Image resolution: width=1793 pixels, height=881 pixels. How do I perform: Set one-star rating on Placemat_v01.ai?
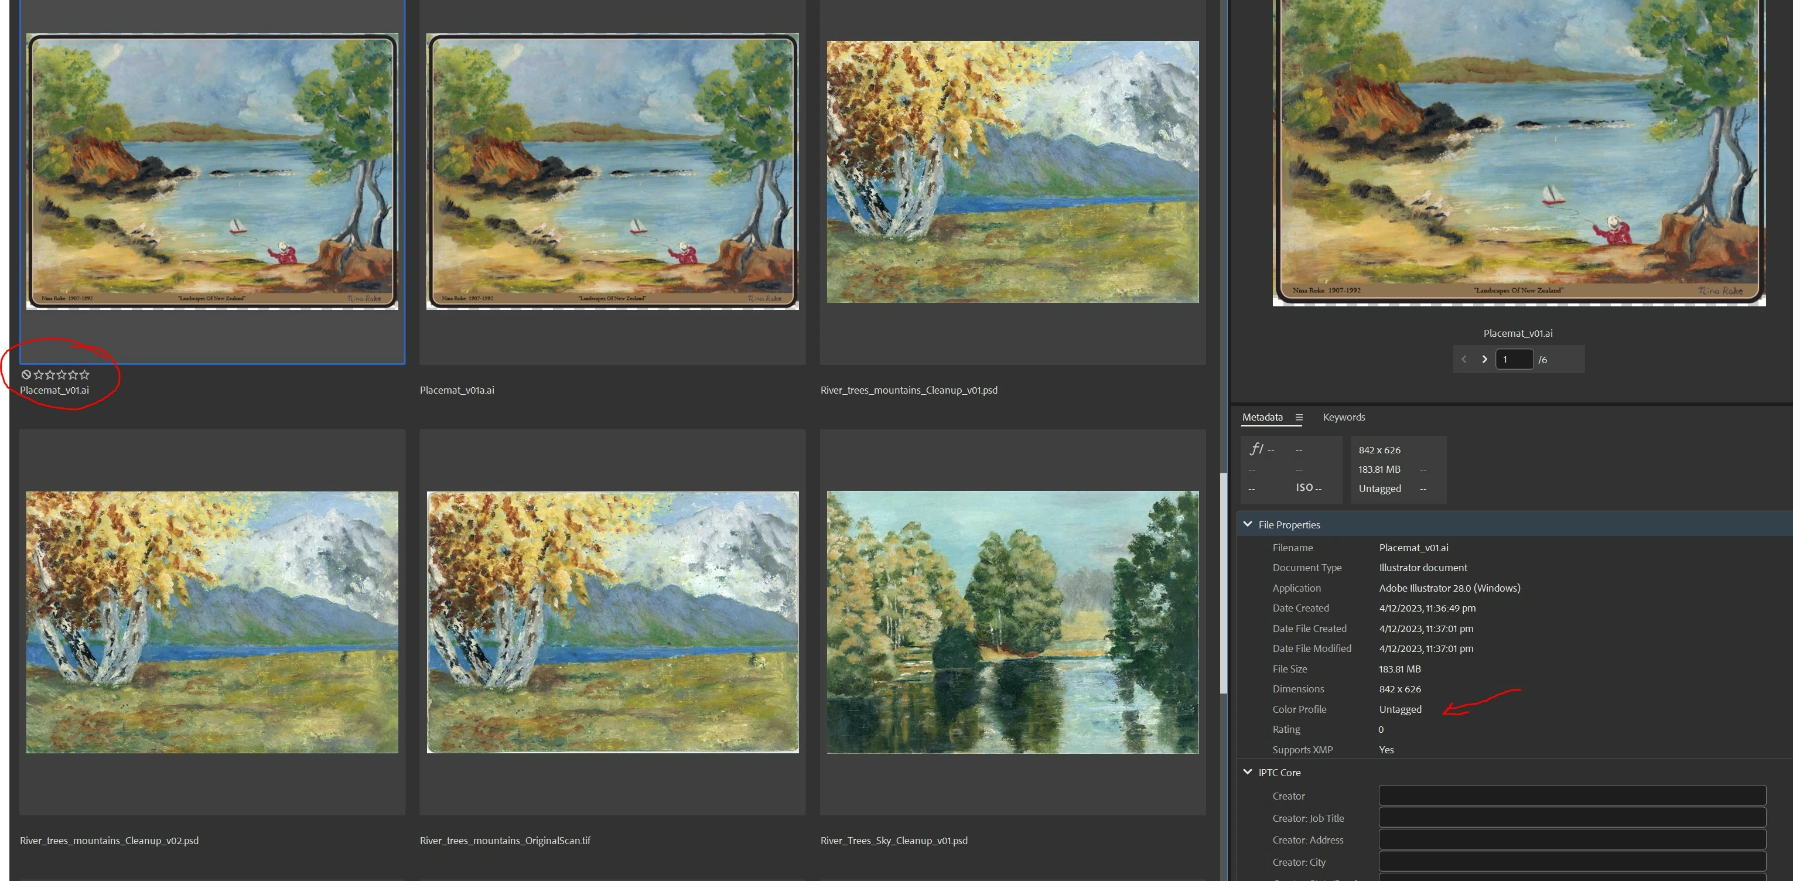[38, 374]
